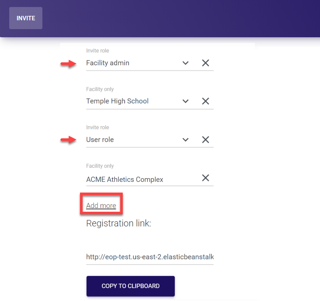
Task: Click the Add more link
Action: click(101, 206)
